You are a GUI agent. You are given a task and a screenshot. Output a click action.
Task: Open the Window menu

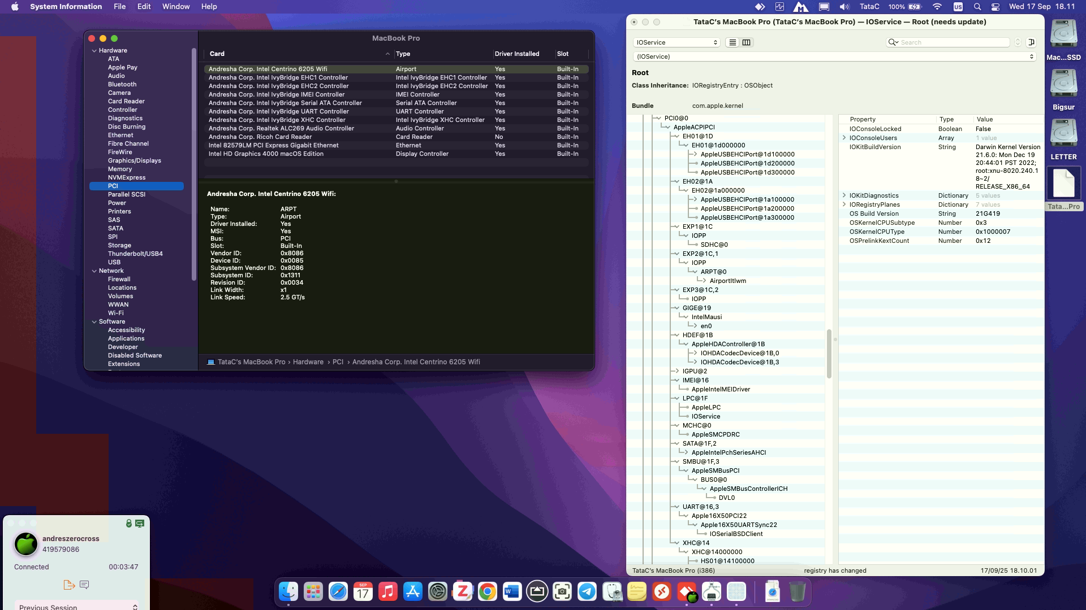tap(176, 7)
